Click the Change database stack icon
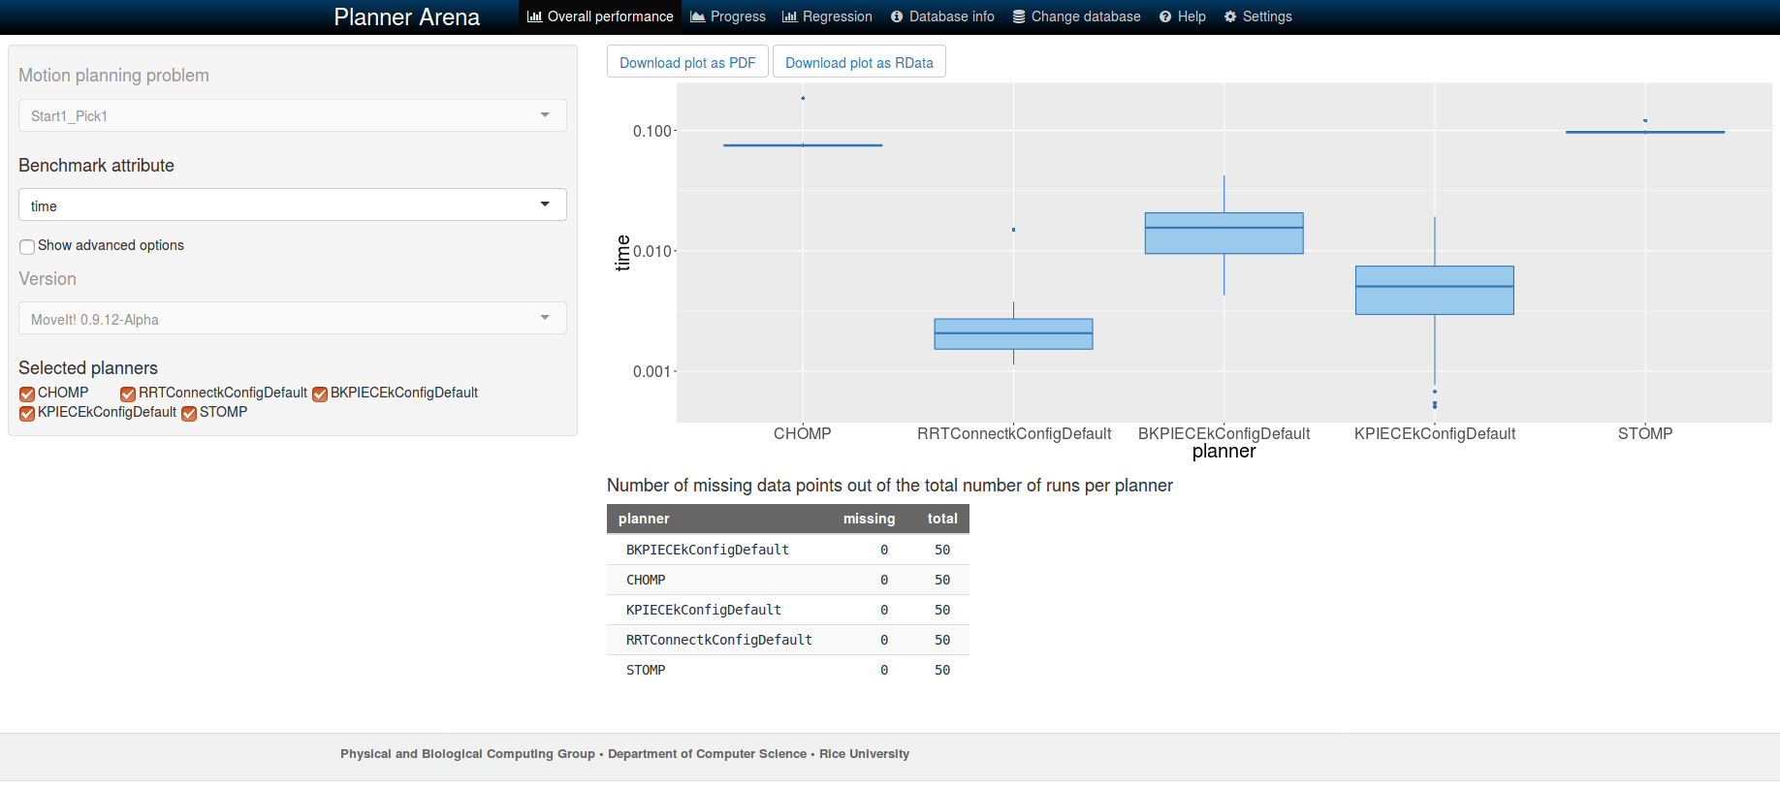Viewport: 1780px width, 789px height. (x=1019, y=16)
